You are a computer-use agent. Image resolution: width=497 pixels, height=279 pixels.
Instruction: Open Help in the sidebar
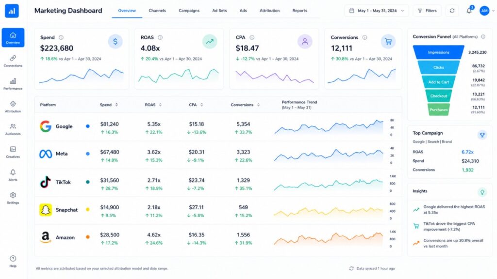(x=13, y=262)
